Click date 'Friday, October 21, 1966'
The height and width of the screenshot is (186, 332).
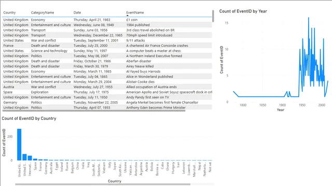92,61
